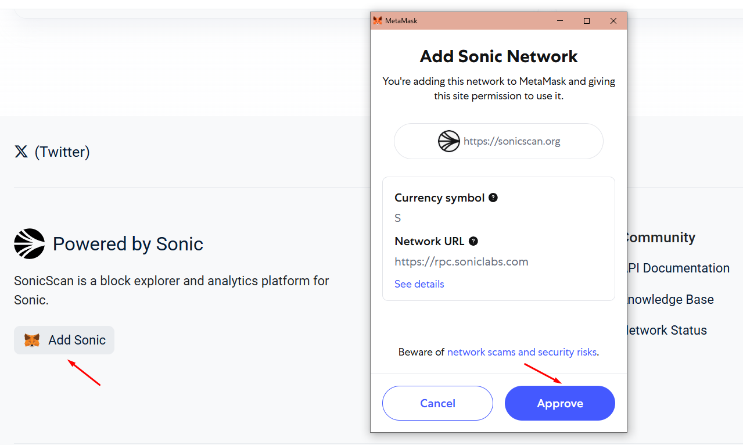Click the Powered by Sonic logo
The image size is (743, 445).
29,243
